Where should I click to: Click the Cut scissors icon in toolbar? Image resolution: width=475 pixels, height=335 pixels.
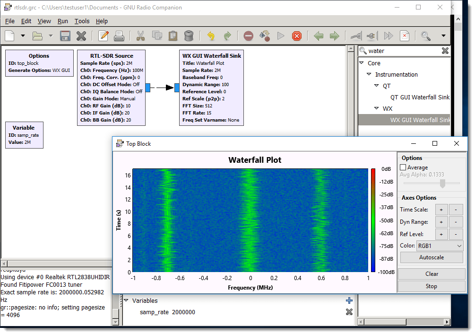140,36
